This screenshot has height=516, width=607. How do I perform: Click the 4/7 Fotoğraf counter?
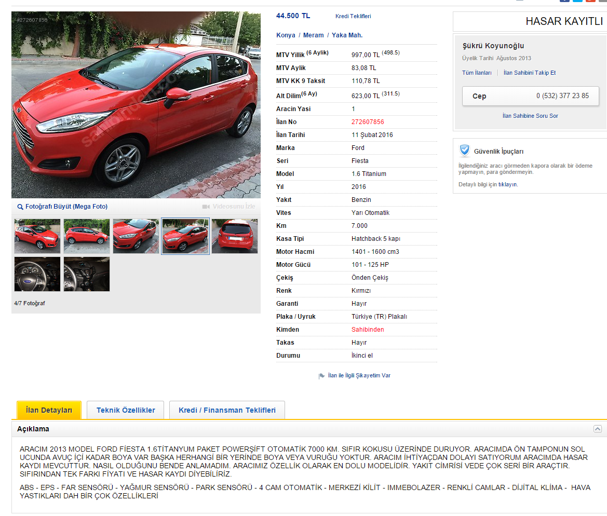coord(30,304)
